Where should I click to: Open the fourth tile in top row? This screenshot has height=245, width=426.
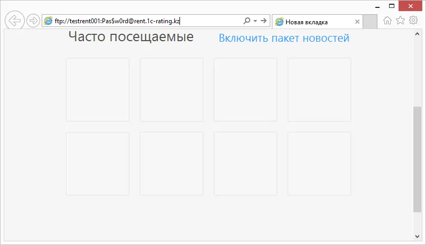[x=319, y=90]
